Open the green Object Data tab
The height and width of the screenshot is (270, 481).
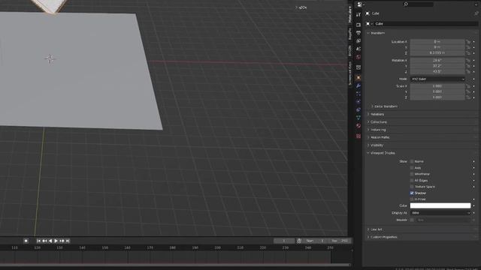tap(358, 118)
